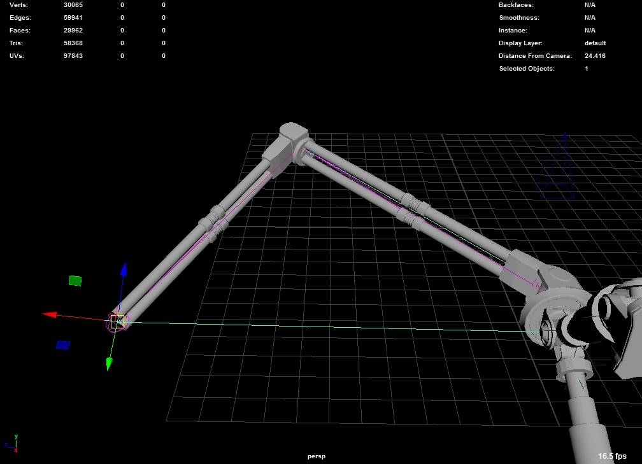The width and height of the screenshot is (642, 464).
Task: Click the Verts count in the HUD
Action: coord(73,5)
